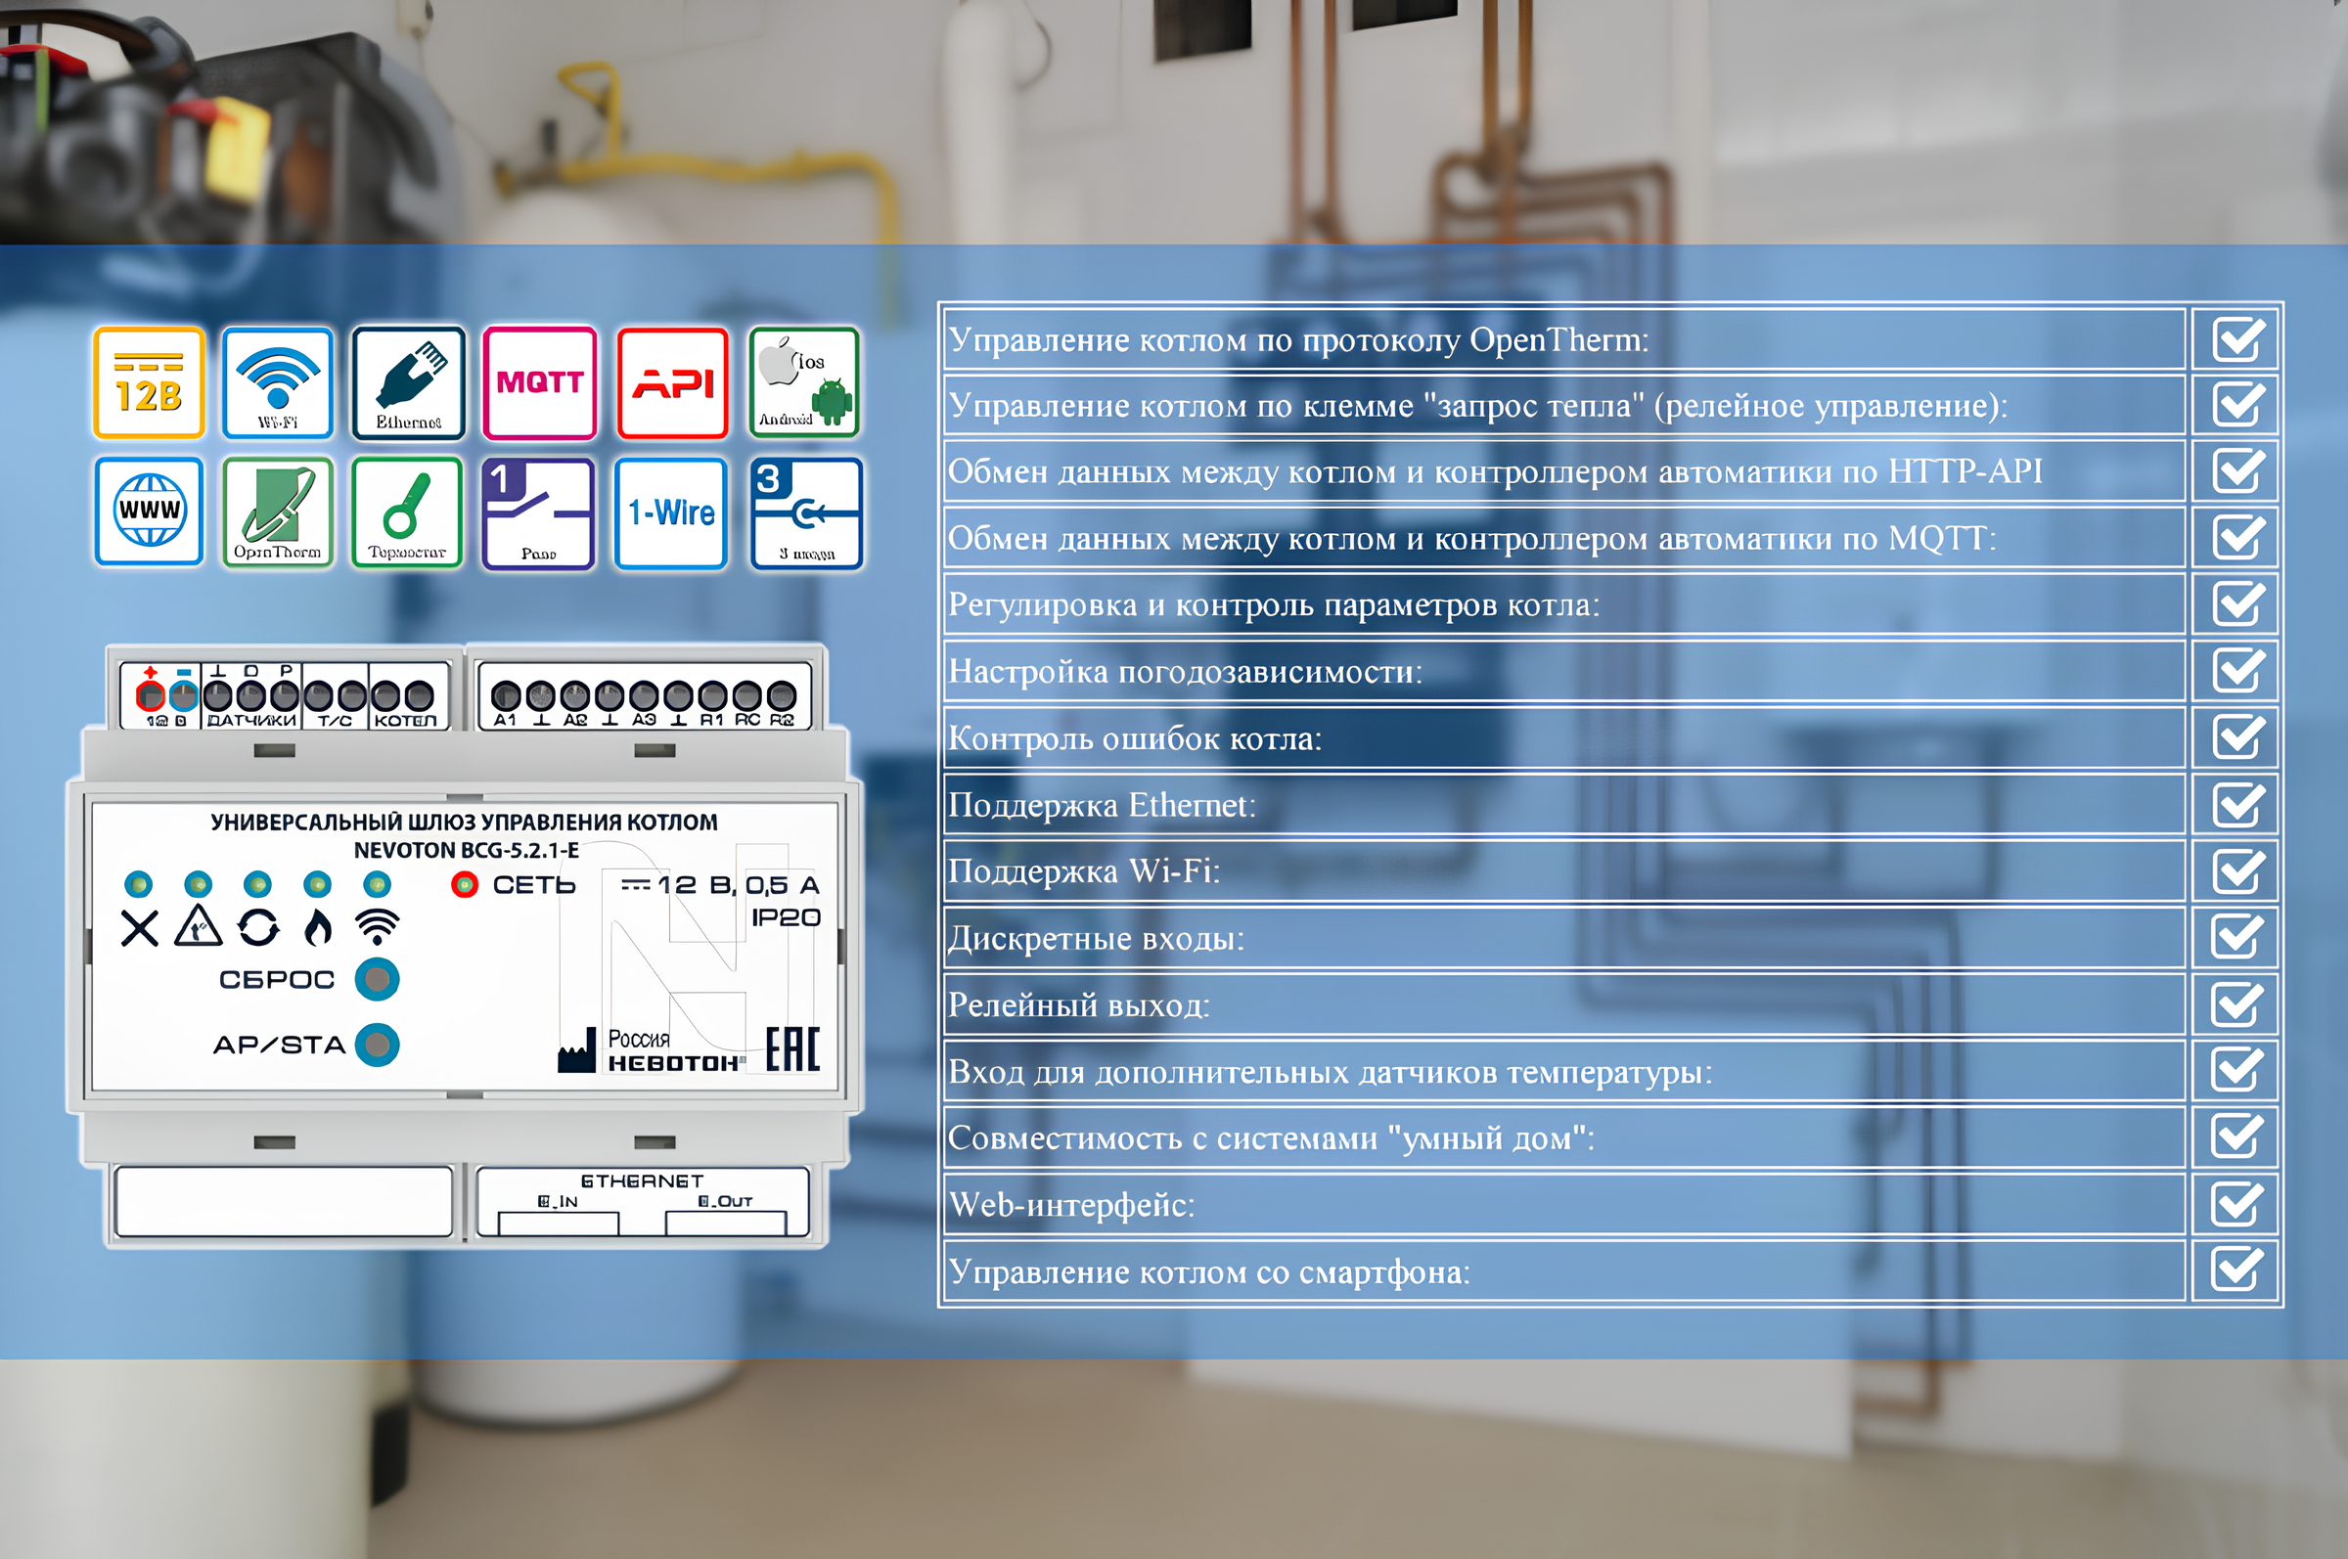Toggle the Web-интерфейс checkbox
Image resolution: width=2348 pixels, height=1559 pixels.
2236,1204
